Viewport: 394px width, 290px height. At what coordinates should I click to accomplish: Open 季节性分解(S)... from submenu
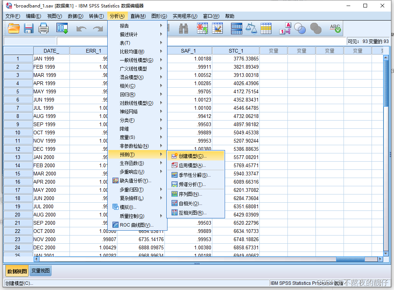[x=196, y=175]
